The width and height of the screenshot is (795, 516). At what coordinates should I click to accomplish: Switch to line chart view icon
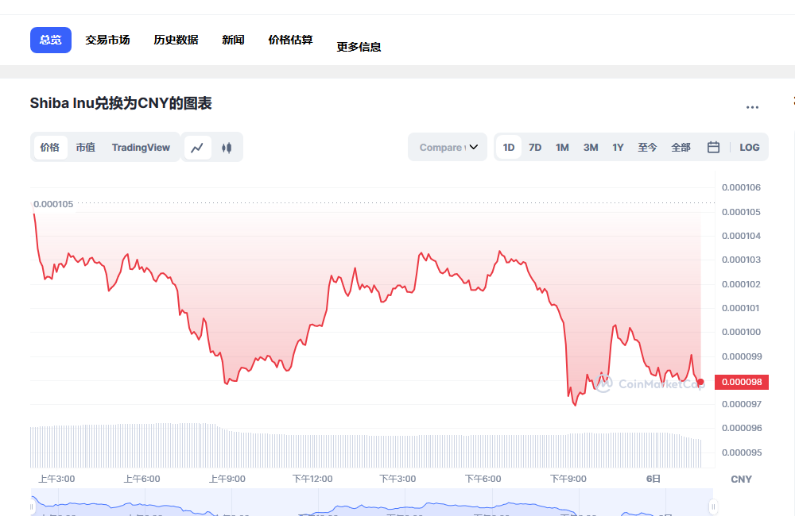(197, 148)
